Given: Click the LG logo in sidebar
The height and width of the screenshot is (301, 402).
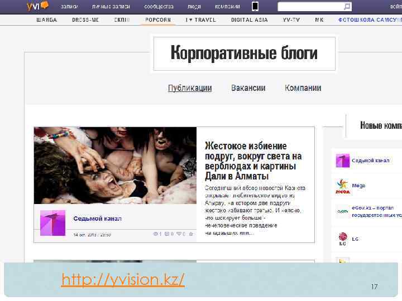Looking at the screenshot, I should (x=343, y=239).
